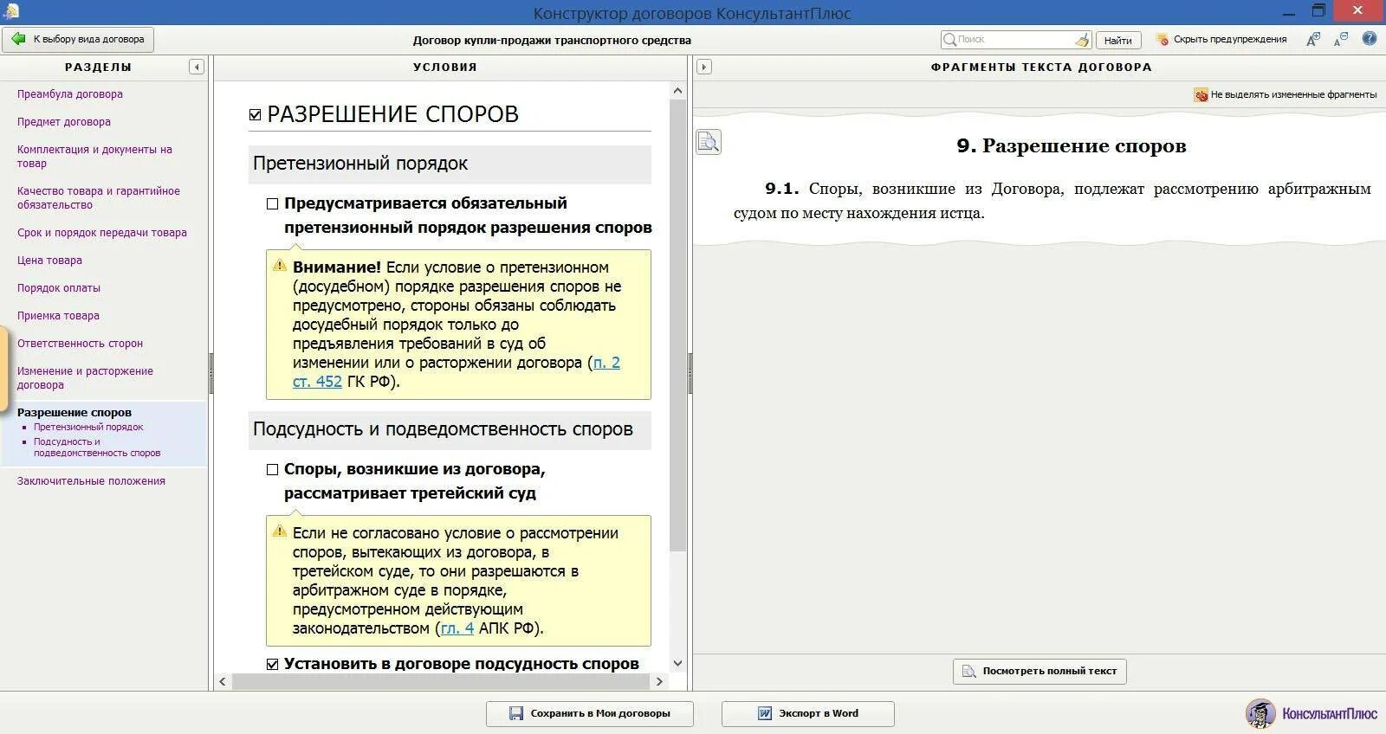Uncheck Установить в договоре подсудность споров
Viewport: 1386px width, 734px height.
click(272, 664)
